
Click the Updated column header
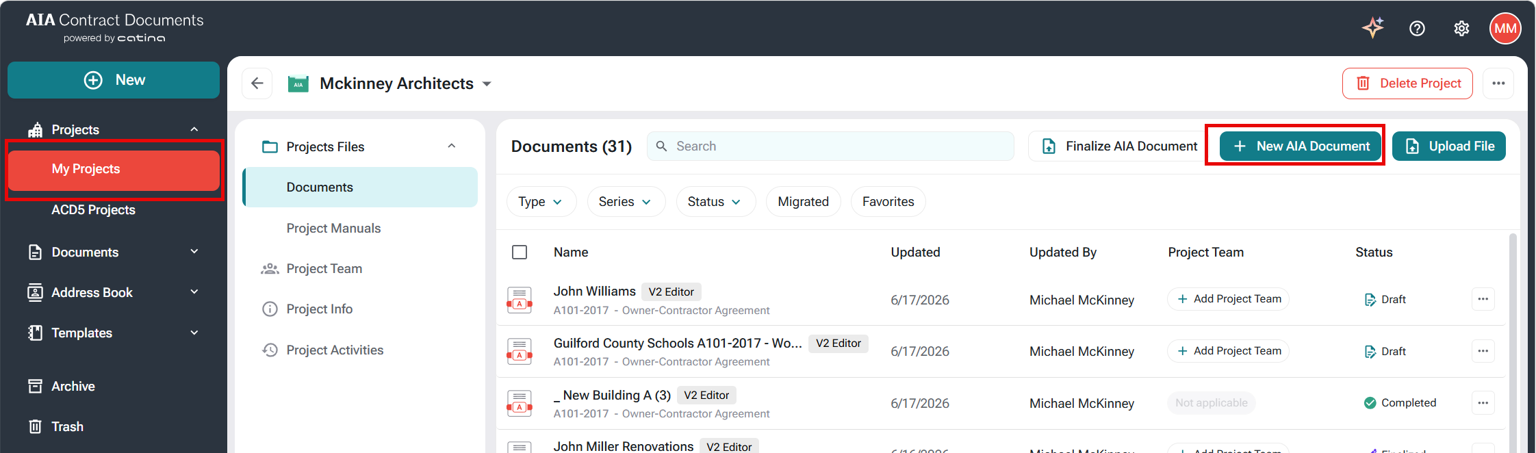click(x=915, y=253)
